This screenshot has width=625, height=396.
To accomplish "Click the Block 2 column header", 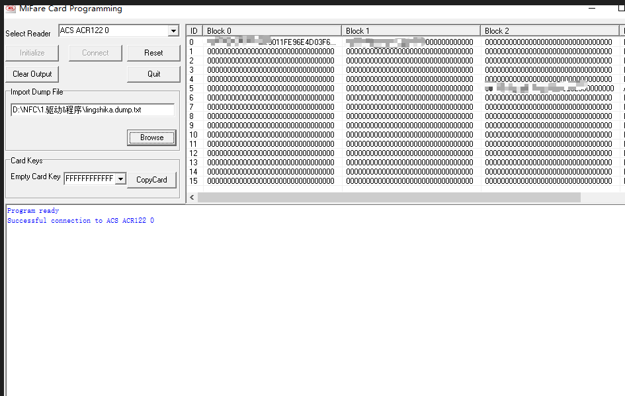I will click(550, 31).
